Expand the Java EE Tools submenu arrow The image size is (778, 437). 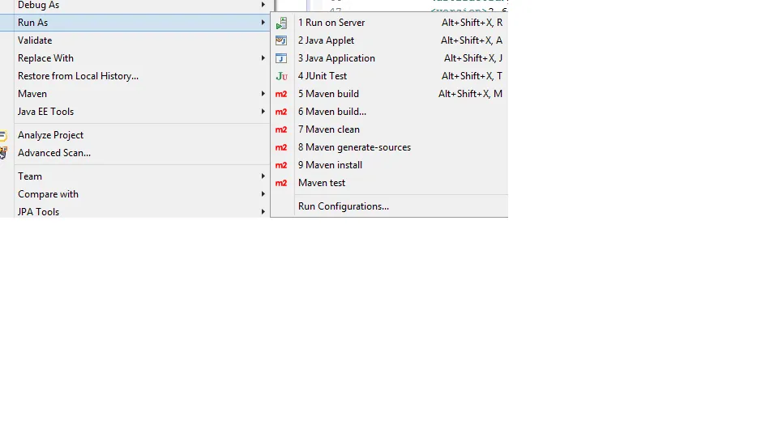point(263,112)
